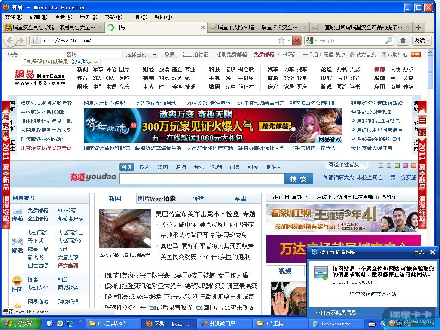Expand the quick launch chevron on taskbar
This screenshot has height=330, width=440.
pos(80,321)
